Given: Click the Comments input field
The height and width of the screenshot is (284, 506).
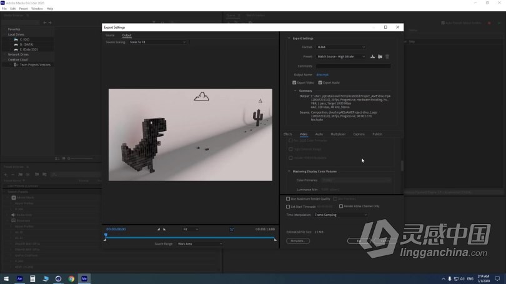Looking at the screenshot, I should pos(353,66).
